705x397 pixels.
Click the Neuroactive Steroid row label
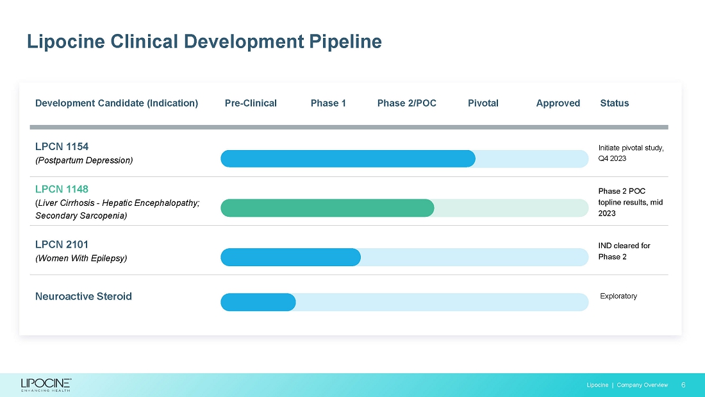tap(83, 296)
